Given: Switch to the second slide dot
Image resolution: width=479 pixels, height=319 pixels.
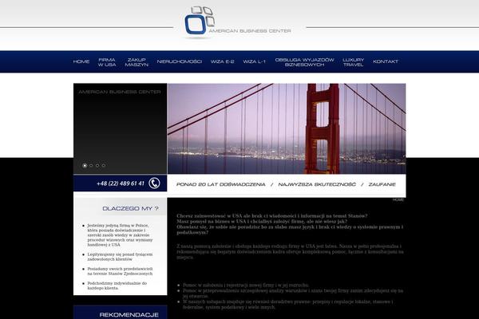Looking at the screenshot, I should point(91,165).
